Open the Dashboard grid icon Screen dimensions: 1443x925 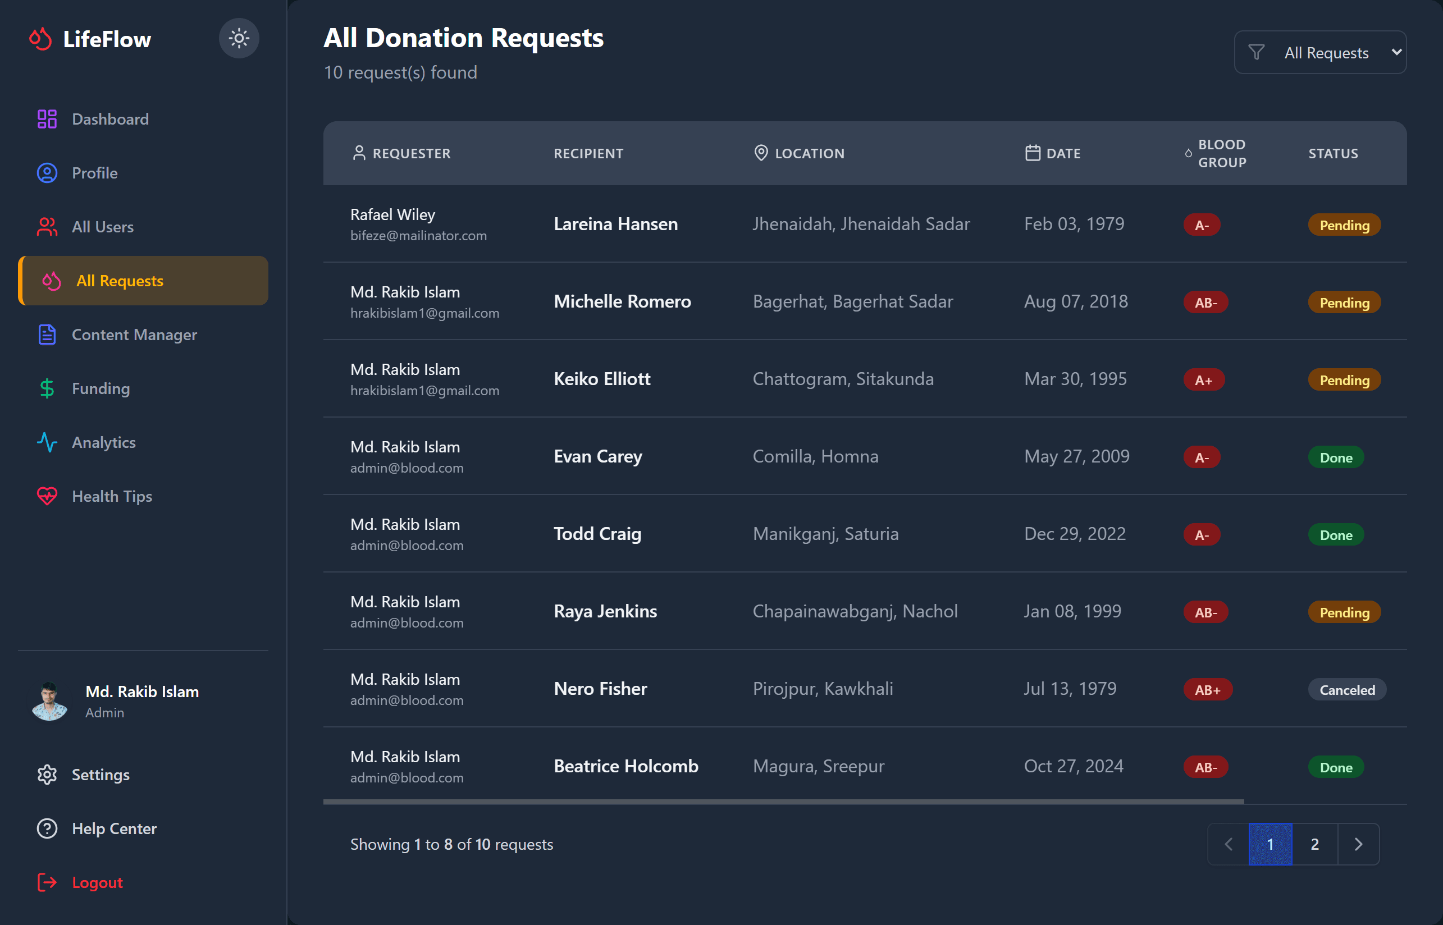tap(47, 119)
